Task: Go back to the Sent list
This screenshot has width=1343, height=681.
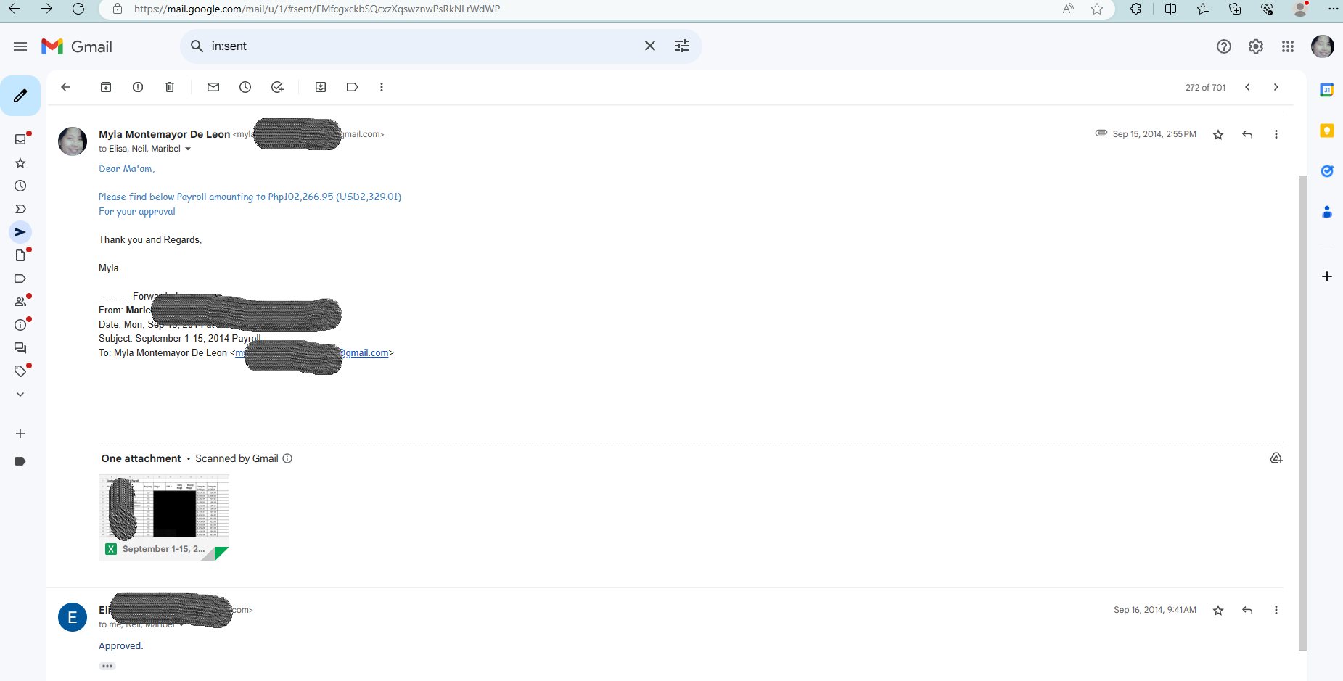Action: [65, 87]
